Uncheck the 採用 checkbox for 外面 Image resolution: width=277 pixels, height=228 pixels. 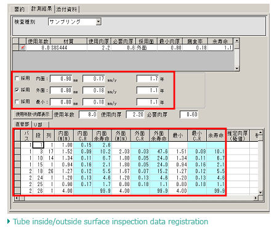pos(17,90)
